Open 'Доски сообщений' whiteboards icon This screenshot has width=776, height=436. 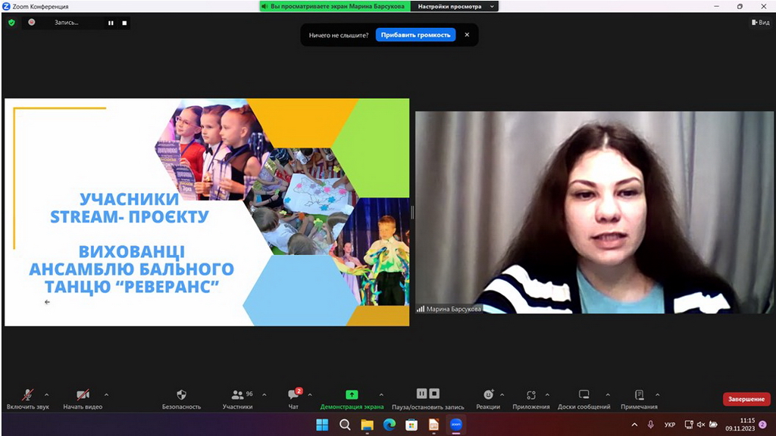click(584, 395)
